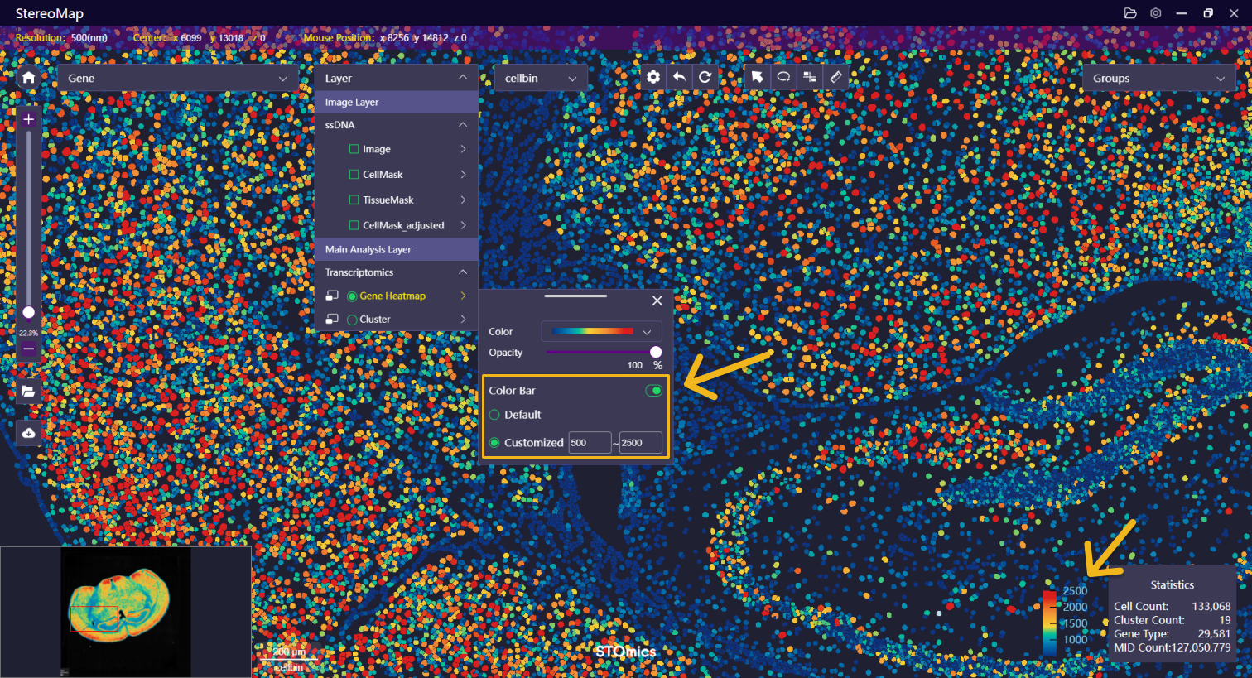Viewport: 1252px width, 678px height.
Task: Open the settings gear in the toolbar
Action: coord(653,77)
